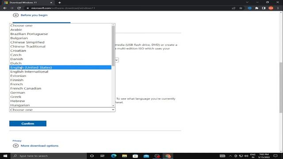Image resolution: width=283 pixels, height=159 pixels.
Task: Bookmark this page with the star icon
Action: pos(241,8)
